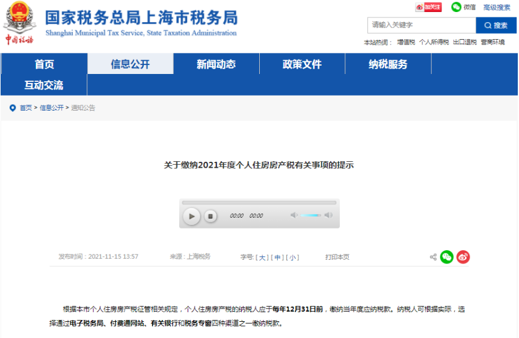Select hot word 营商环境
This screenshot has height=338, width=519.
point(493,42)
